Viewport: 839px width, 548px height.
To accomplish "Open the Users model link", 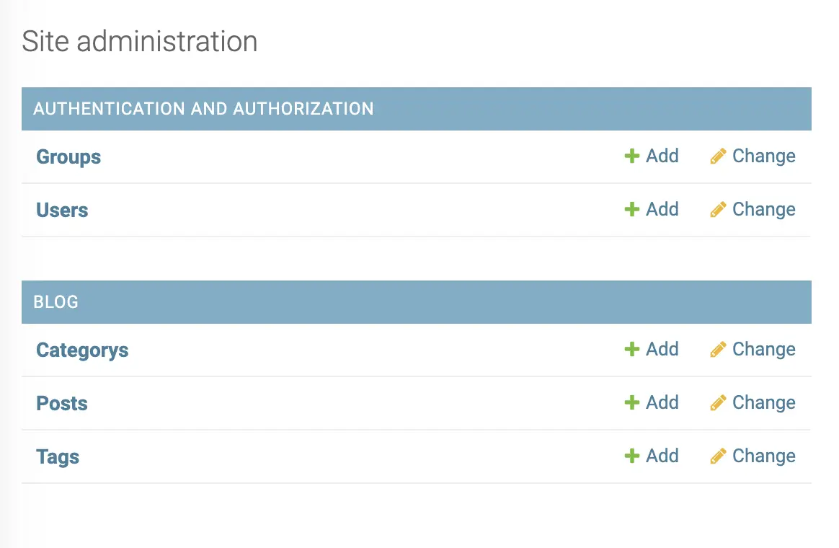I will (62, 210).
